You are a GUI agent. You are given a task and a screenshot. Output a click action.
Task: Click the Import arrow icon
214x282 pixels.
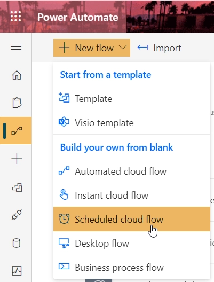coord(143,48)
